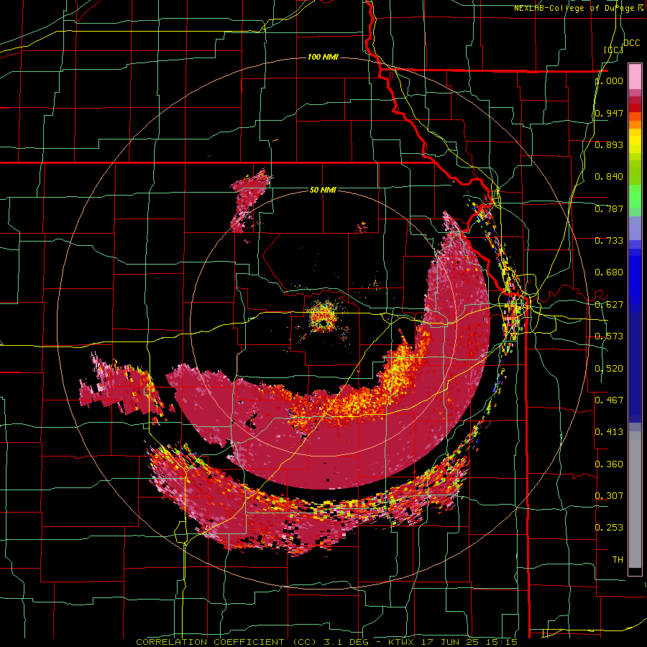Click the 0.467 scale value
Image resolution: width=647 pixels, height=647 pixels.
[x=609, y=400]
